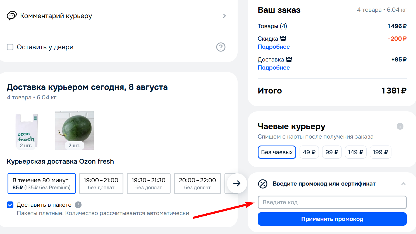Choose the 99 ₽ tip amount

click(x=332, y=152)
